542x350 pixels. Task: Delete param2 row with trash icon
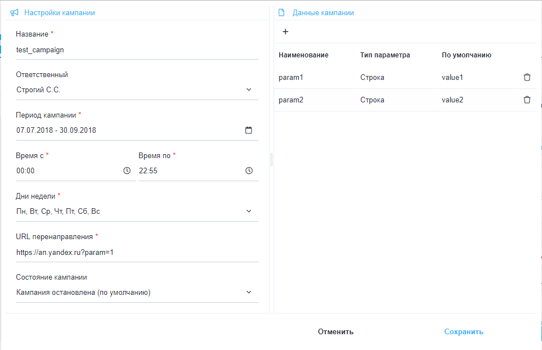527,100
